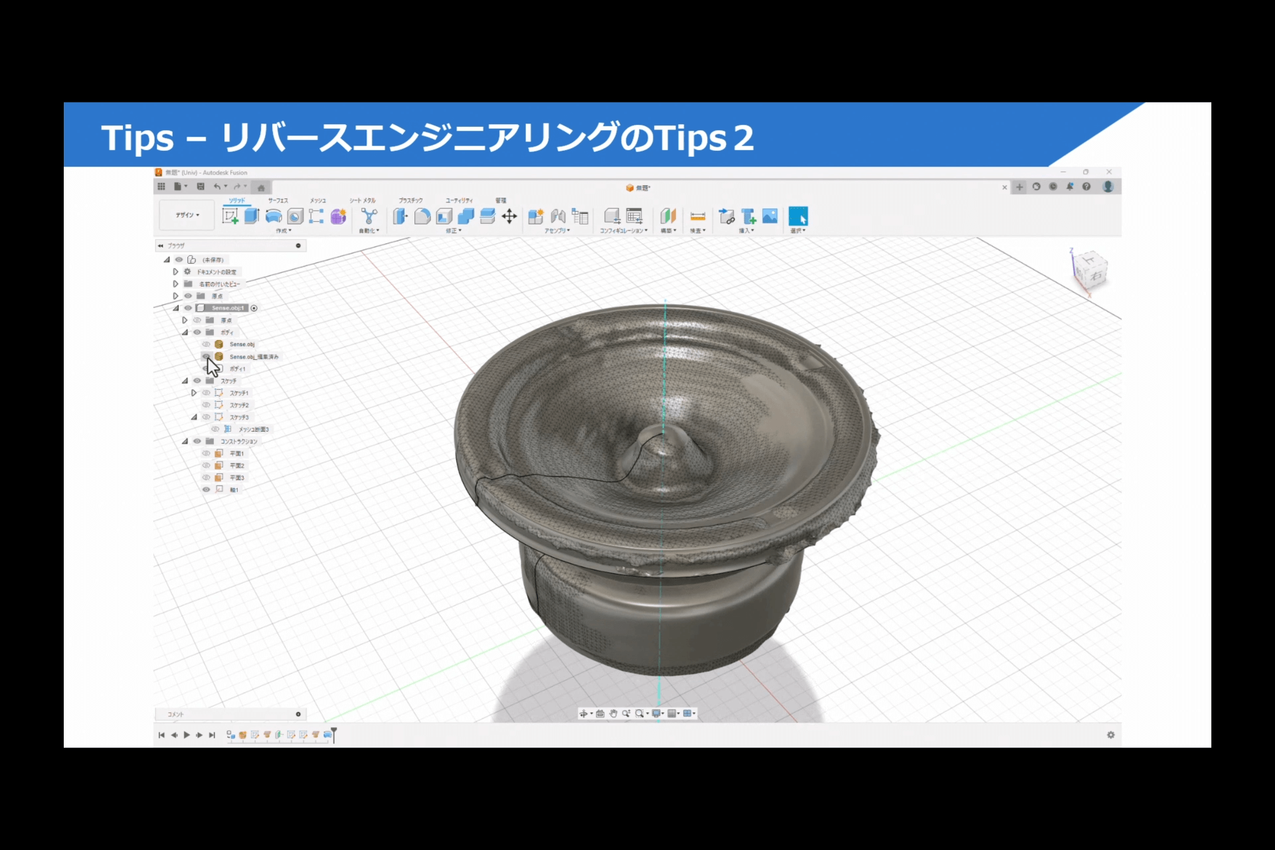This screenshot has width=1275, height=850.
Task: Click the Home tab icon
Action: (x=262, y=187)
